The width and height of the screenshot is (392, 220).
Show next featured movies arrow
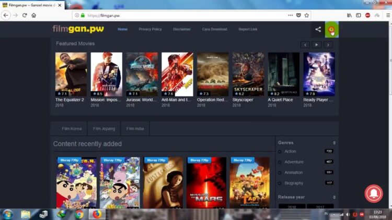(328, 45)
